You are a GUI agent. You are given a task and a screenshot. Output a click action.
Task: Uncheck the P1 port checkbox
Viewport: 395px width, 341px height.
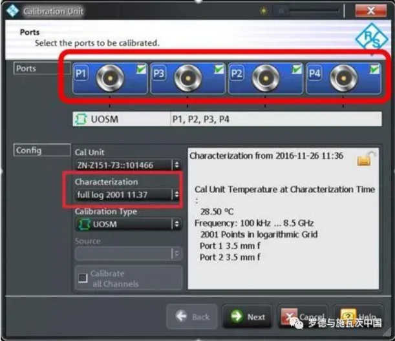click(x=142, y=69)
